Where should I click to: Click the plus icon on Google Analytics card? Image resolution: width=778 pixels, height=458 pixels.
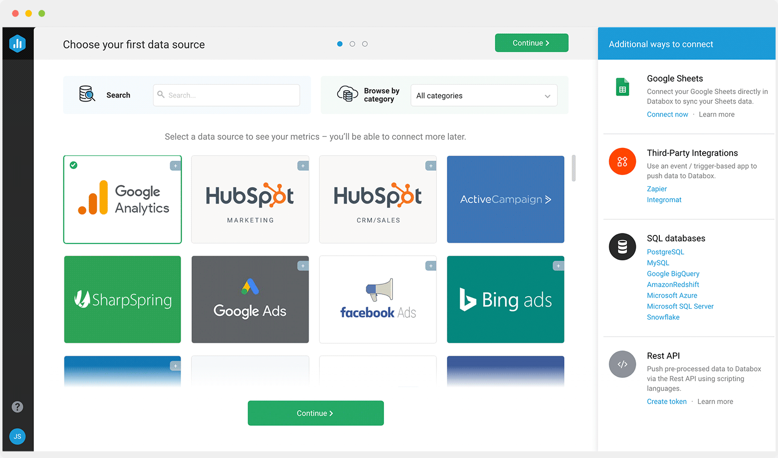pyautogui.click(x=176, y=166)
